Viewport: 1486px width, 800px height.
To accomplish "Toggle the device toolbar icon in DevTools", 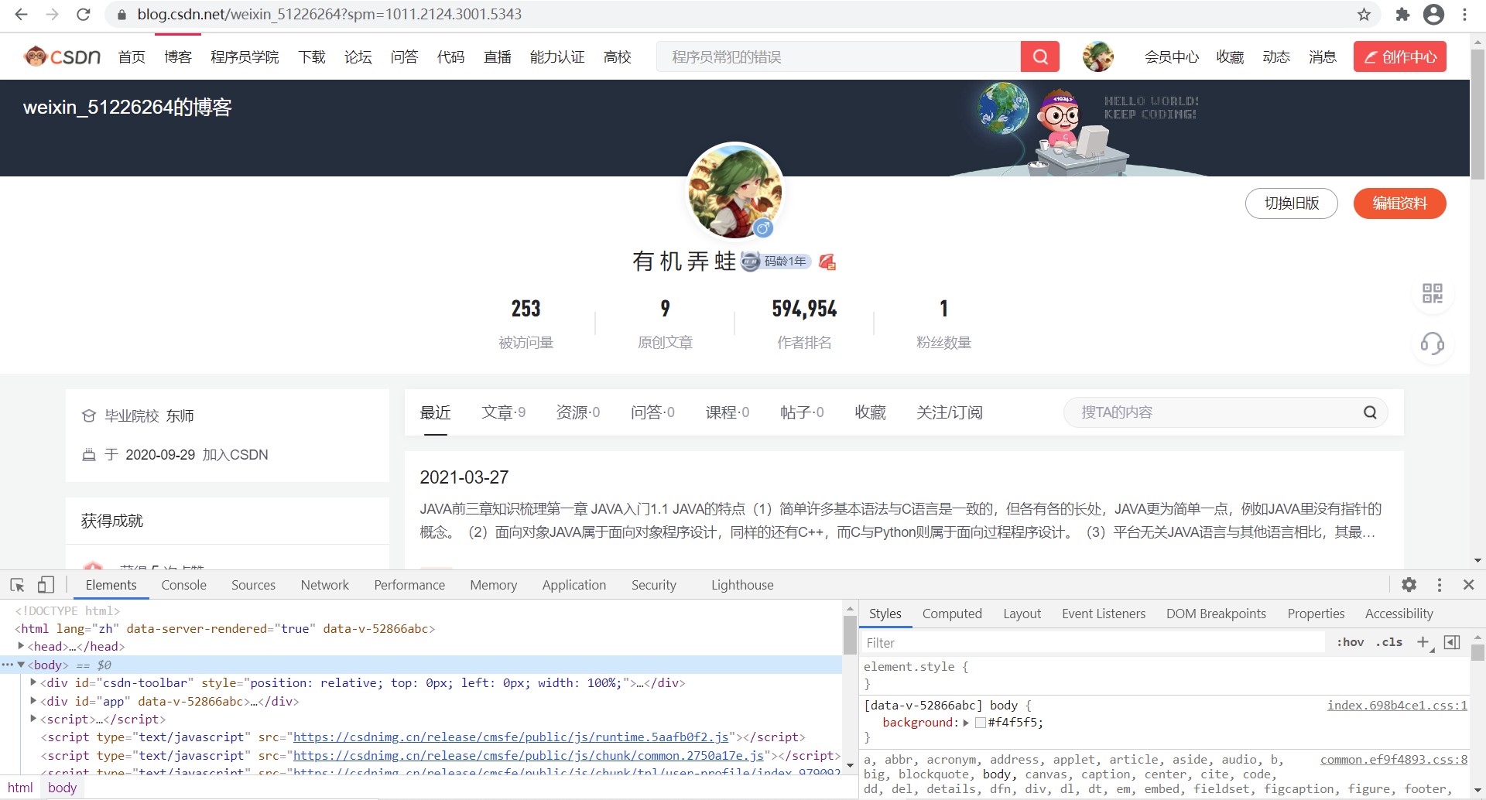I will pos(46,585).
